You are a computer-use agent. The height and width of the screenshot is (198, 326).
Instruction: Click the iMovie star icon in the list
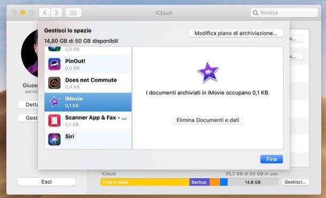55,101
